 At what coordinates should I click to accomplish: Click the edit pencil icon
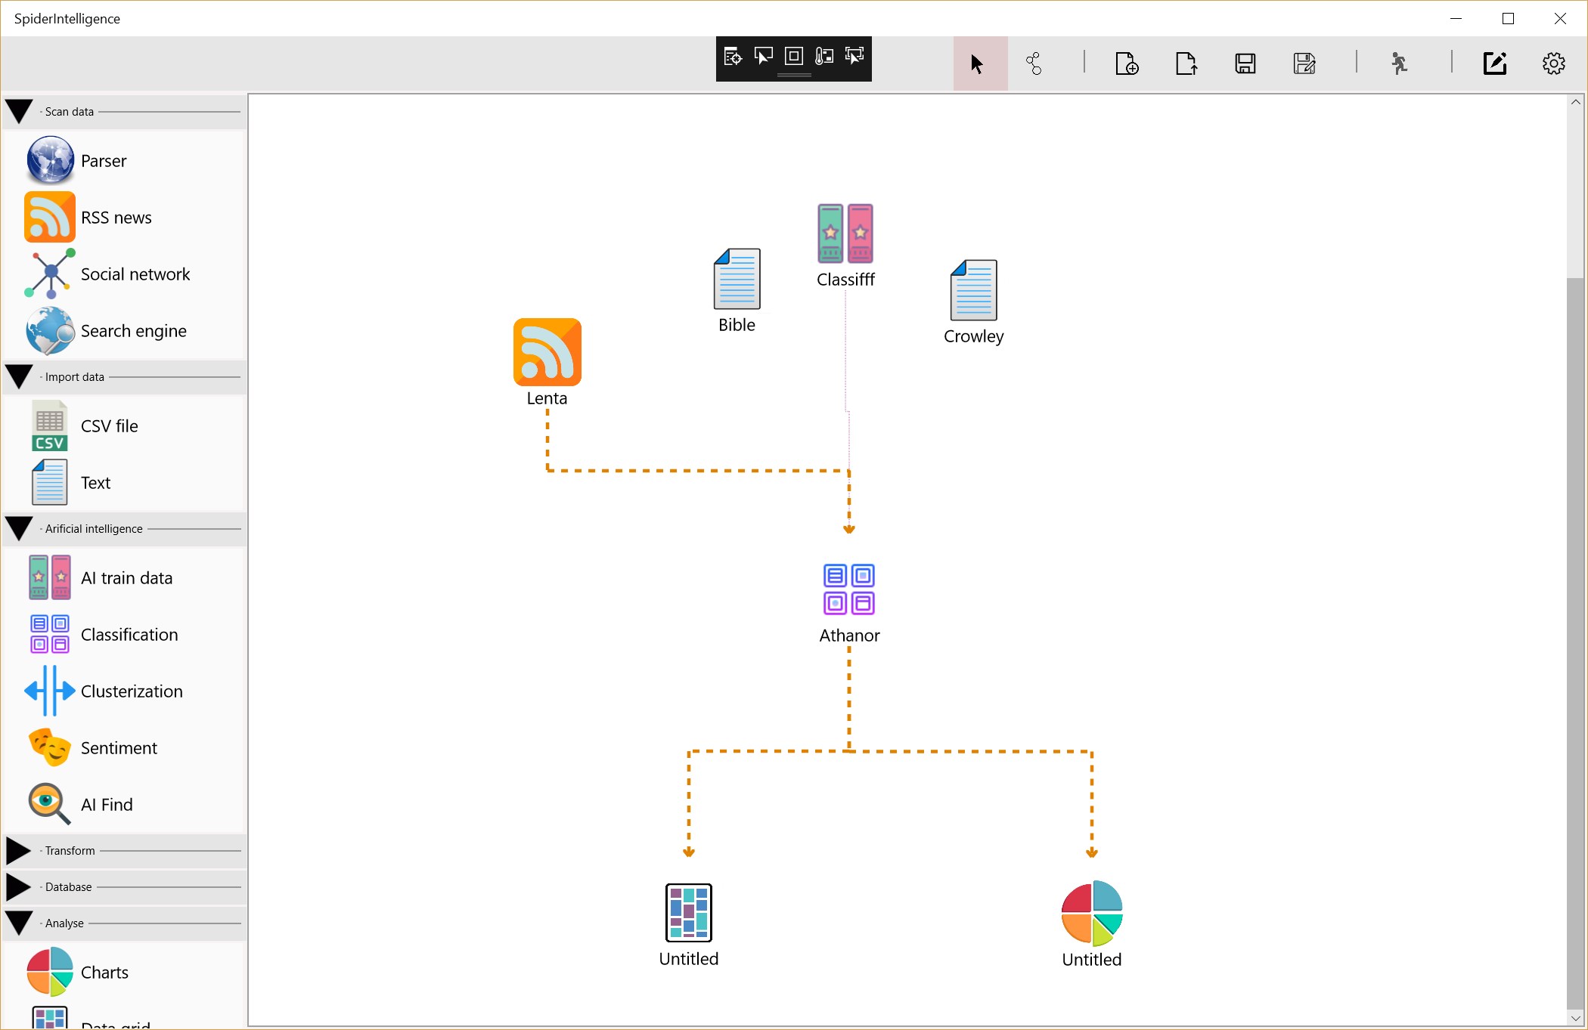(x=1494, y=64)
